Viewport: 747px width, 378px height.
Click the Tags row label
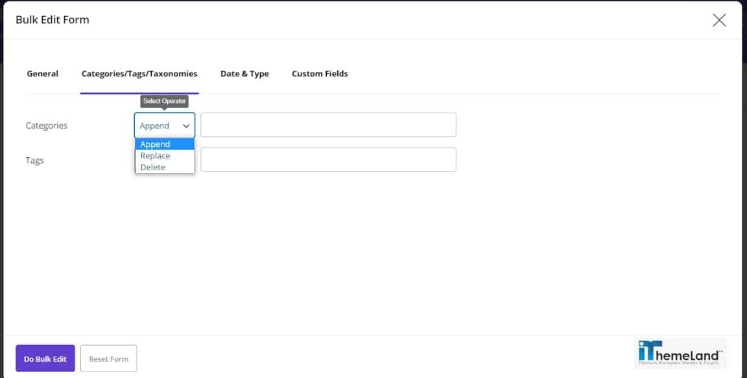(35, 160)
